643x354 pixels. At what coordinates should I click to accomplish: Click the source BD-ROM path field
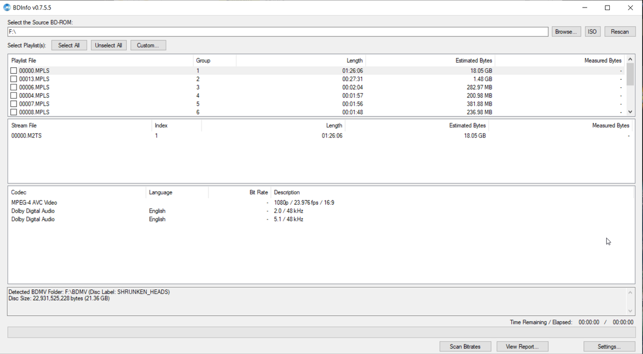tap(278, 32)
